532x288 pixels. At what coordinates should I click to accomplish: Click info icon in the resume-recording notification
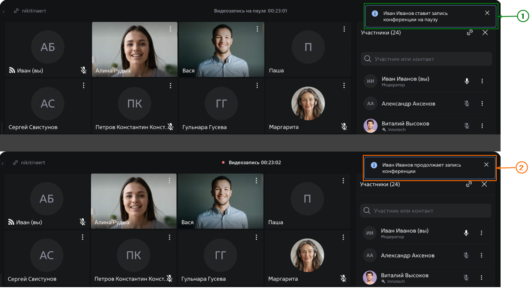point(374,165)
